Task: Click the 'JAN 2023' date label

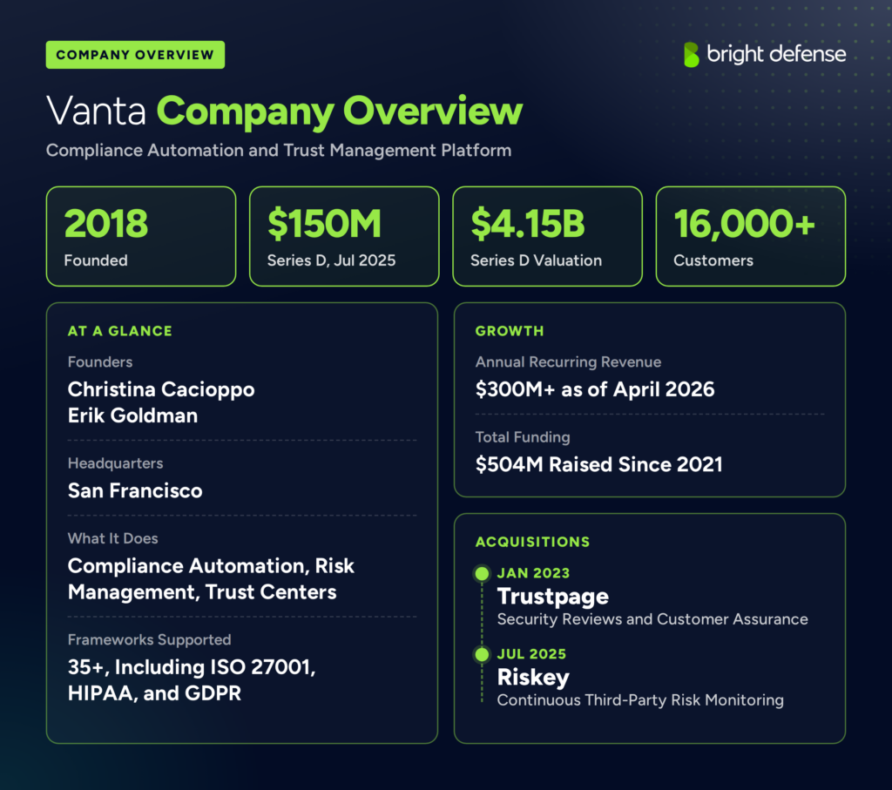Action: click(x=534, y=573)
